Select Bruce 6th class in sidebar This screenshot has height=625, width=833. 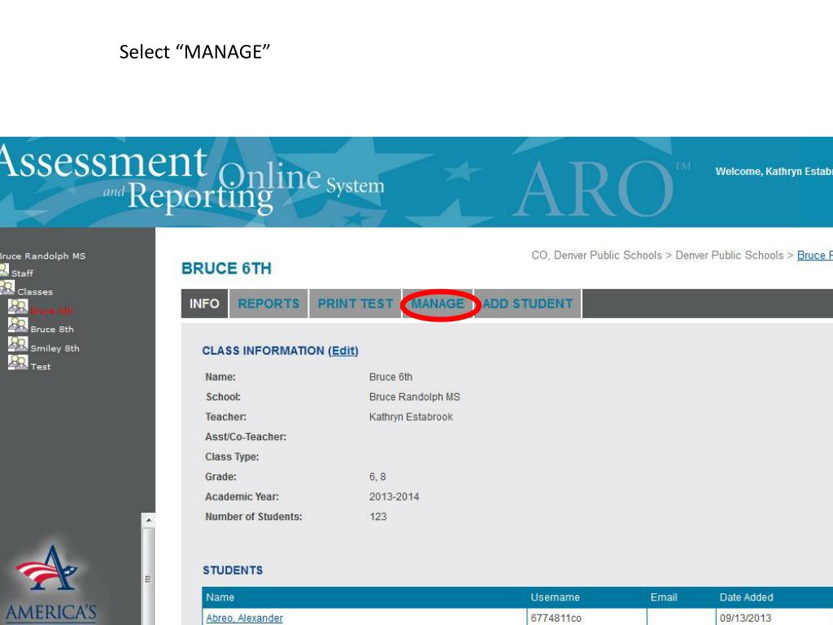pos(51,311)
